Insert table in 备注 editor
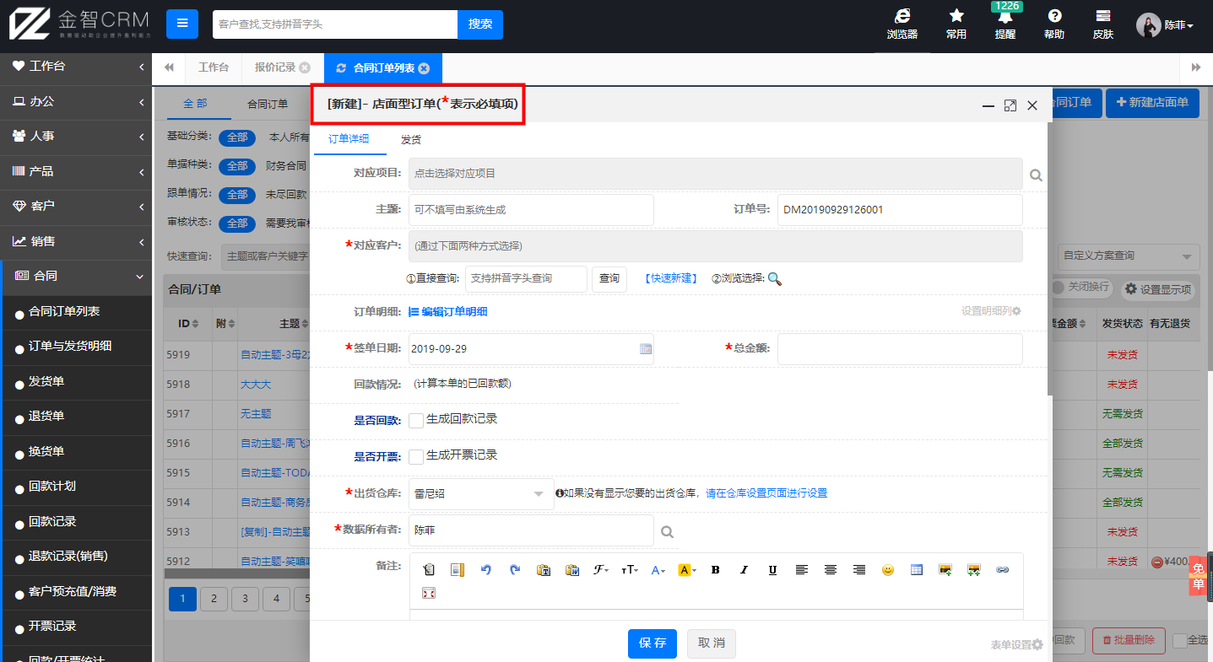Screen dimensions: 1213x662 917,570
